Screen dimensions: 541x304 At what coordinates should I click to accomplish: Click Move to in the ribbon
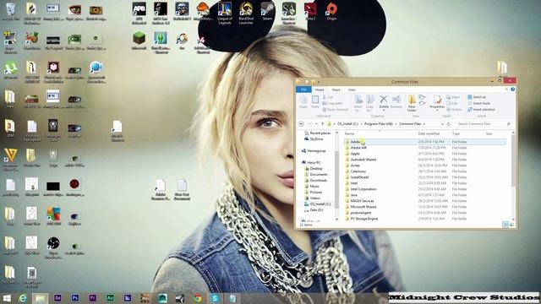(358, 103)
